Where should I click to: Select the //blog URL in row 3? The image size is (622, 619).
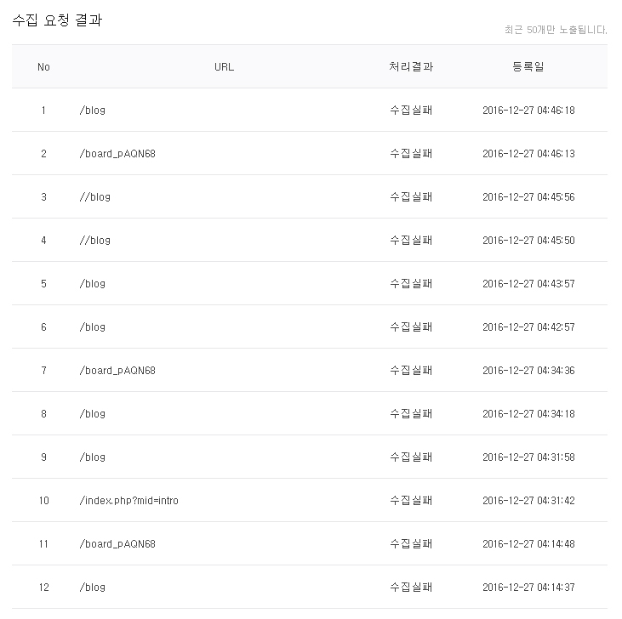pos(94,197)
